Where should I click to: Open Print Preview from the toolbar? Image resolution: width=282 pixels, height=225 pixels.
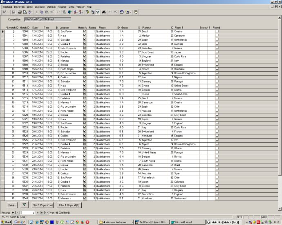[x=25, y=12]
